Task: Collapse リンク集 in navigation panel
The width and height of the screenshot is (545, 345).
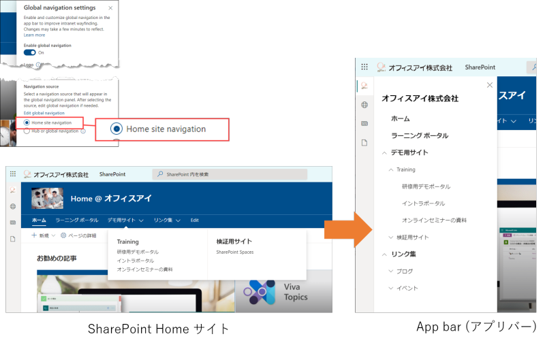Action: [x=384, y=254]
